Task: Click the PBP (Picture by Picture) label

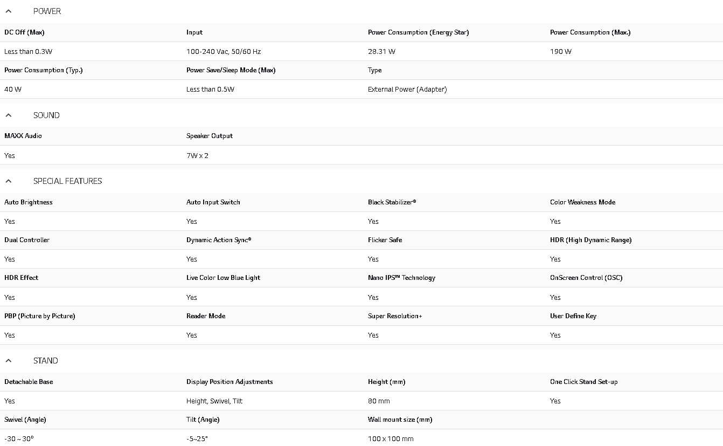Action: pyautogui.click(x=40, y=316)
